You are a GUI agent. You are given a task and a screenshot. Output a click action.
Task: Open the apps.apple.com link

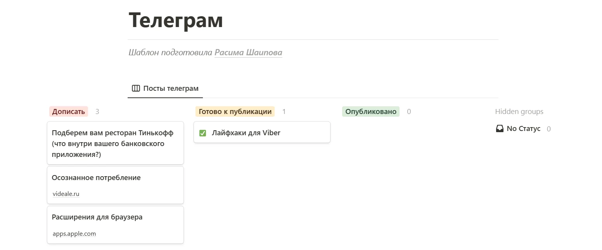pos(74,234)
